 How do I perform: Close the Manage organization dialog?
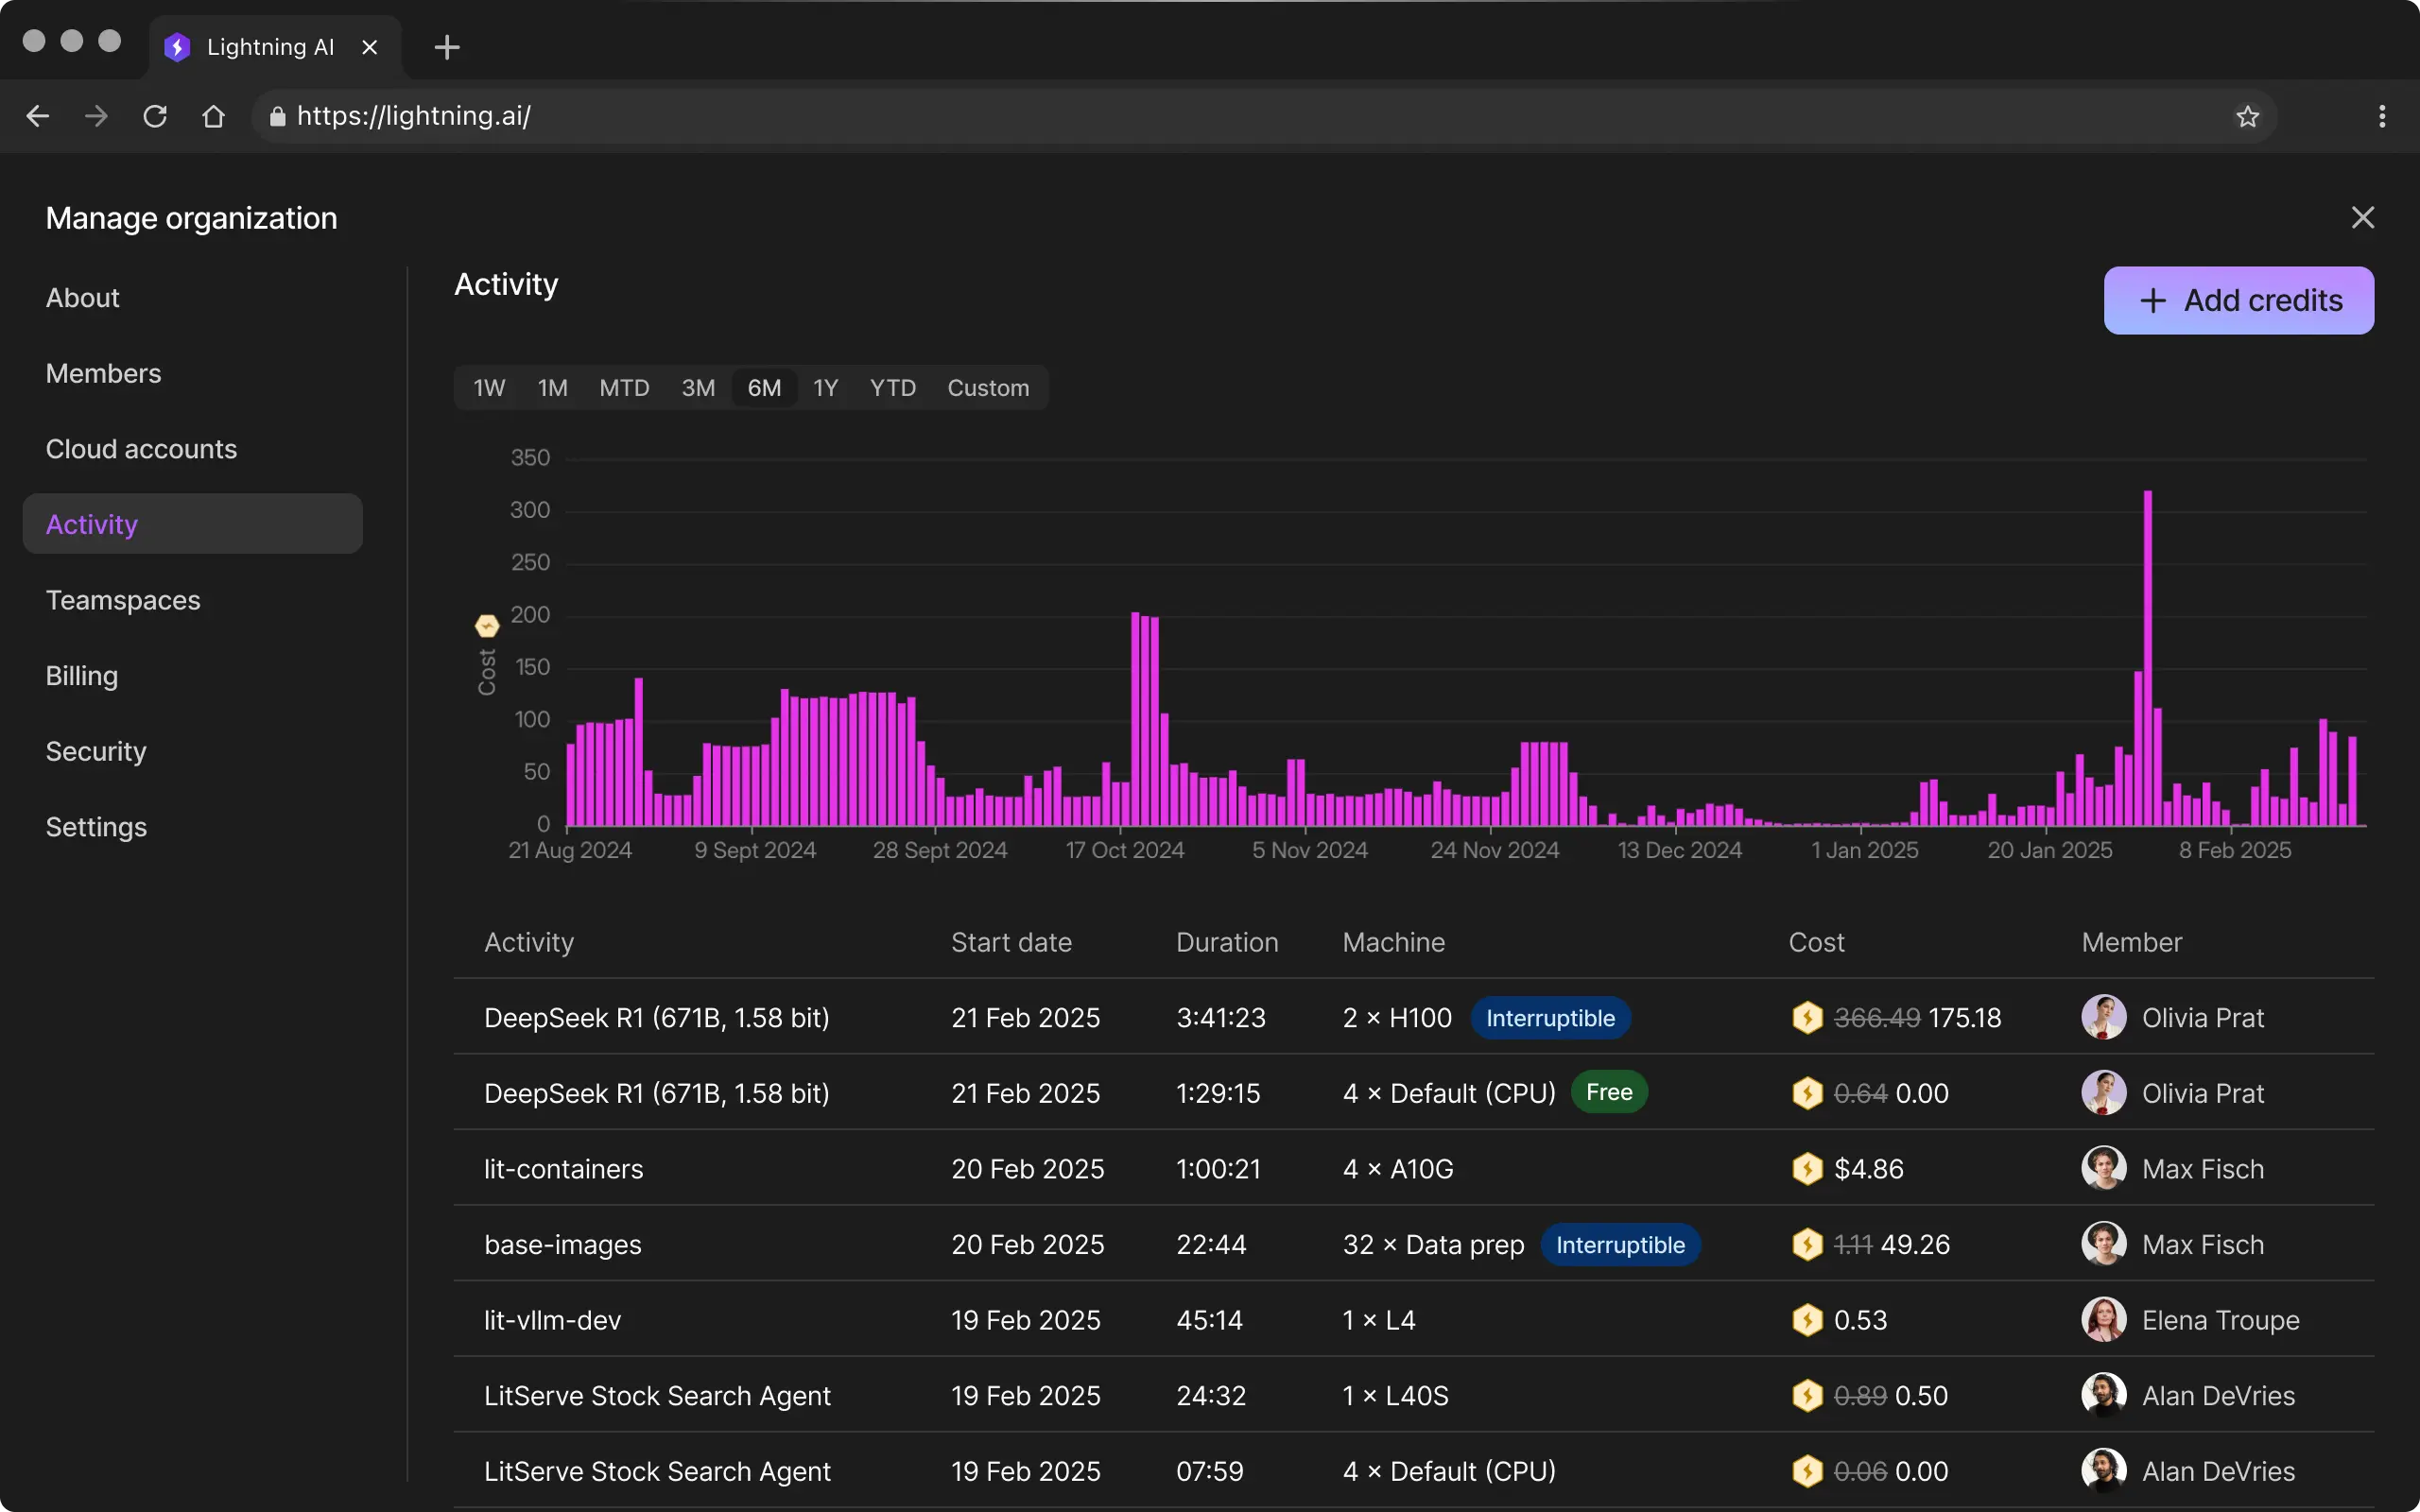[x=2362, y=217]
